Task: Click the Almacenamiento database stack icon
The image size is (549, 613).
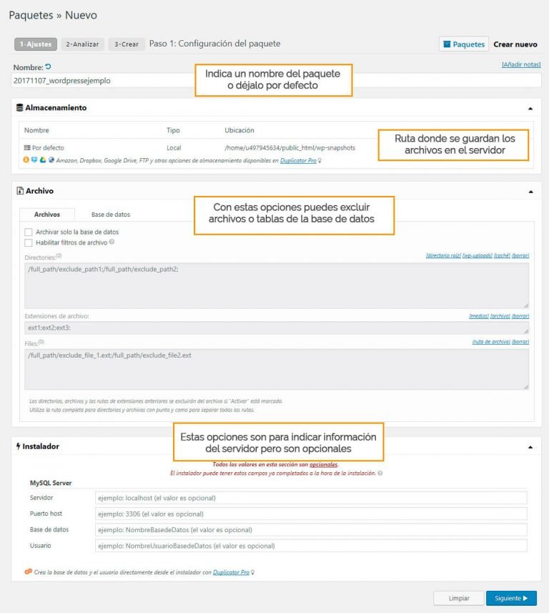Action: [19, 108]
